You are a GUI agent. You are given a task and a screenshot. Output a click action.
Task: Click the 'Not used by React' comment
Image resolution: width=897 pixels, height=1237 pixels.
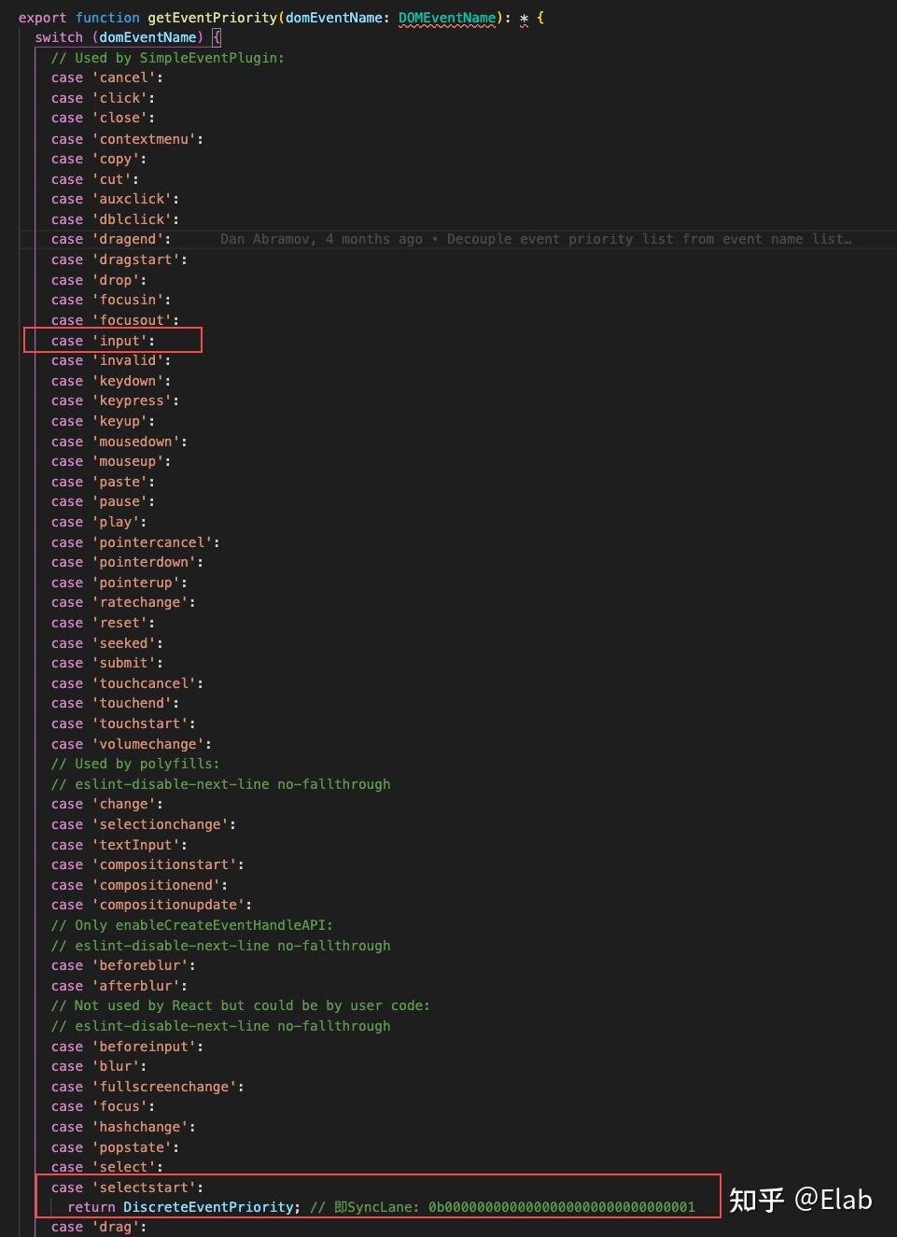click(x=240, y=1005)
